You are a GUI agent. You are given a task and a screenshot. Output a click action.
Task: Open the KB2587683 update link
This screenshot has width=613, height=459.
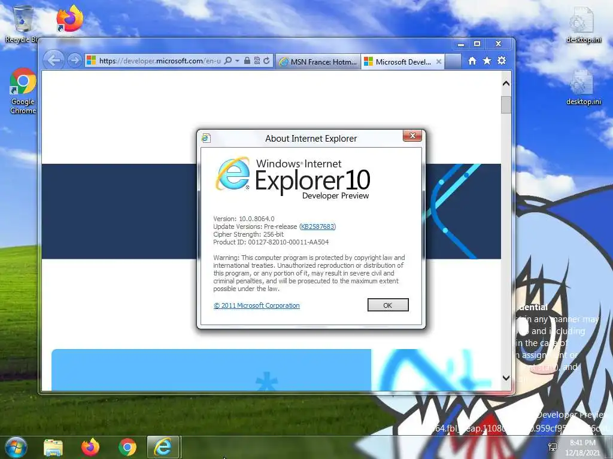pos(317,227)
